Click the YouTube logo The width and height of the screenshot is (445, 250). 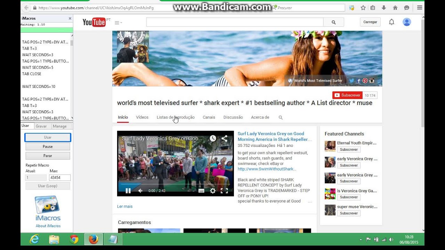[94, 22]
